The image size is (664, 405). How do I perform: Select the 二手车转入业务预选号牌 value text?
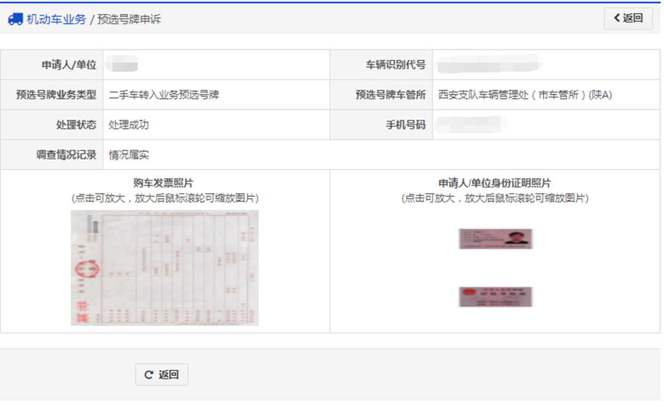click(x=164, y=95)
